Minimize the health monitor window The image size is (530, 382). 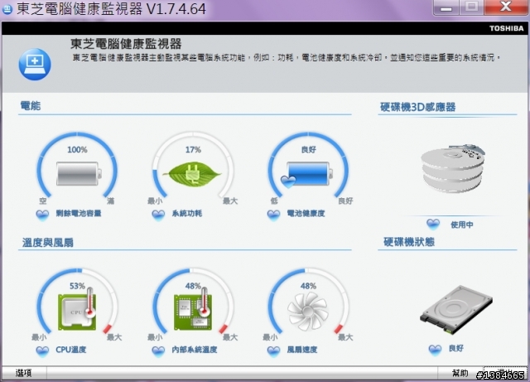(x=446, y=7)
